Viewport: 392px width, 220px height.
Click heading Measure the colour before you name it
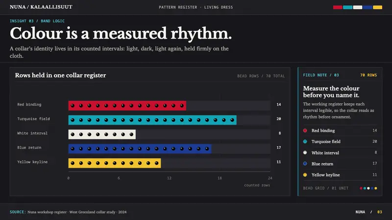[x=331, y=91]
